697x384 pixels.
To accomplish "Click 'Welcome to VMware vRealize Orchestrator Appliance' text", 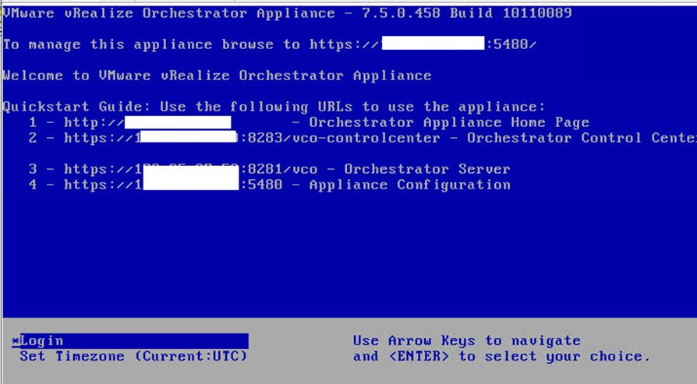I will point(217,76).
